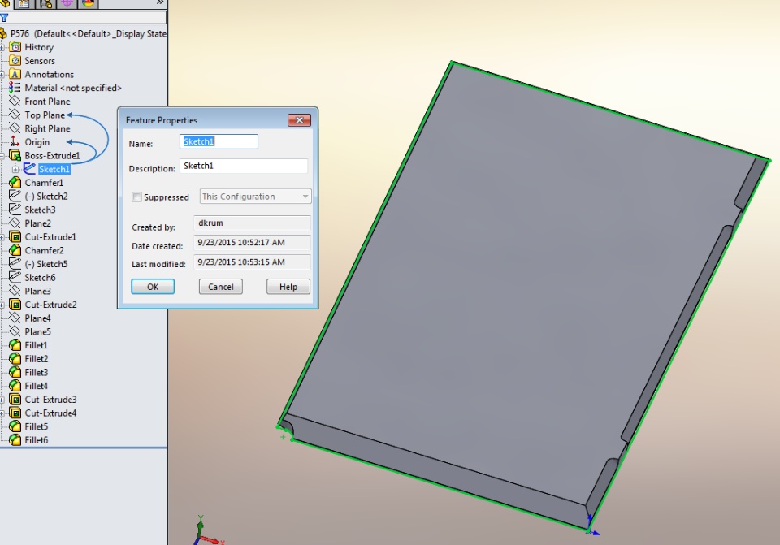
Task: Click the P576 part icon at tree root
Action: (x=3, y=34)
